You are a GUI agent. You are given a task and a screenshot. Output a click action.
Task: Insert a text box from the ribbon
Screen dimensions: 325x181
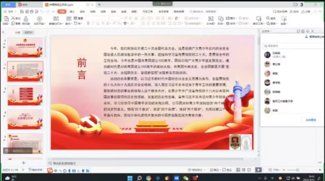click(x=211, y=19)
